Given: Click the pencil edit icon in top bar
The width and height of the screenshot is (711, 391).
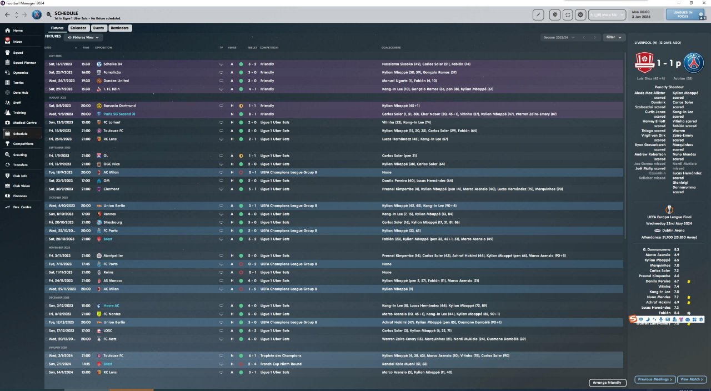Looking at the screenshot, I should click(x=538, y=15).
